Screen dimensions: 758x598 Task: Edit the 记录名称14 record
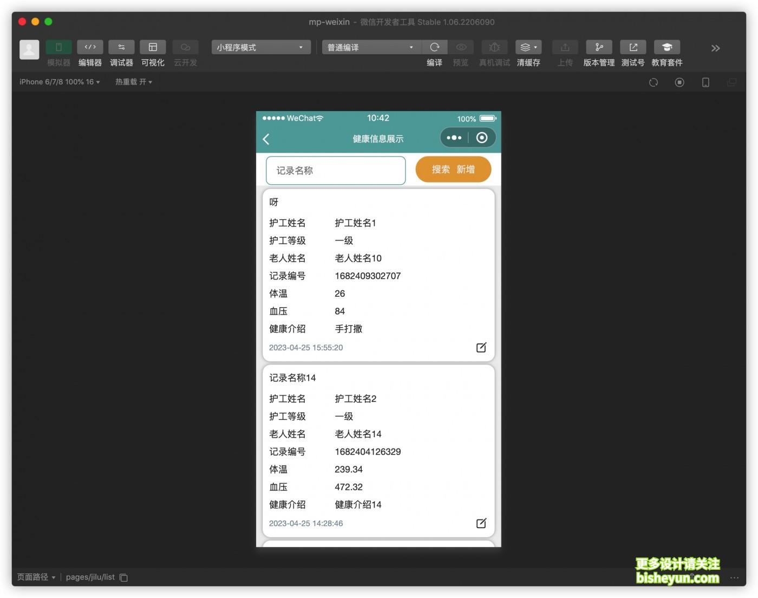pyautogui.click(x=481, y=523)
